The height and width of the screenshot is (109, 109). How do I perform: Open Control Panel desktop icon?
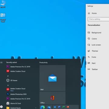3,18
